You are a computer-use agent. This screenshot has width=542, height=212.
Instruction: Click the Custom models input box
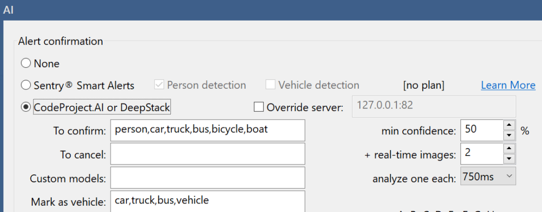[x=207, y=178]
